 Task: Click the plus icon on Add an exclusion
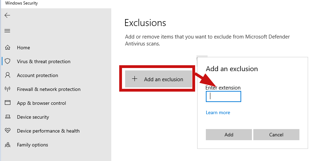135,79
